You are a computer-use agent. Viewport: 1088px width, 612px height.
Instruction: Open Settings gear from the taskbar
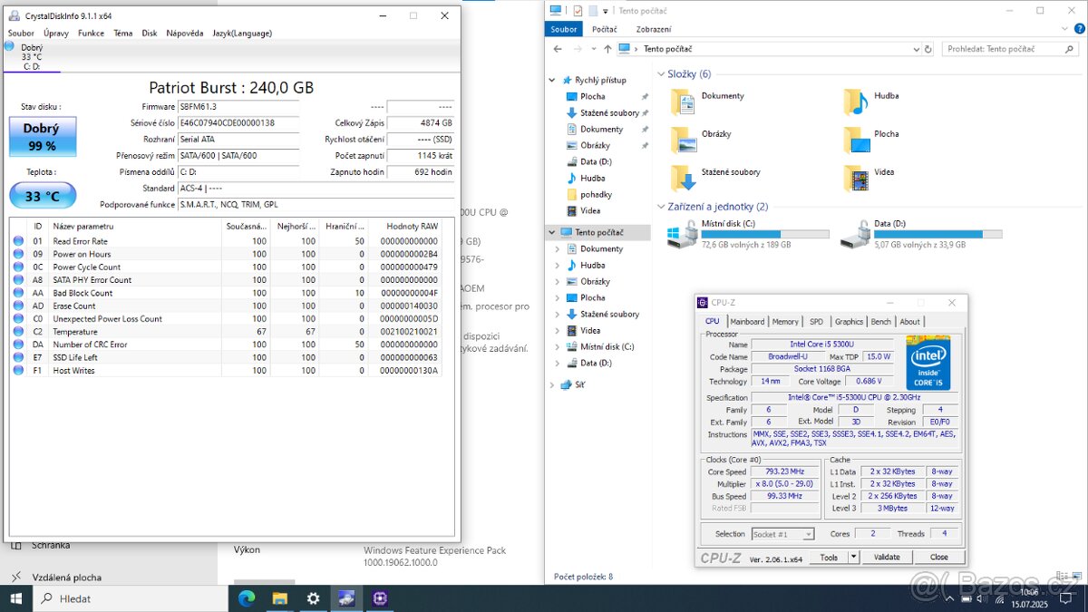[313, 598]
